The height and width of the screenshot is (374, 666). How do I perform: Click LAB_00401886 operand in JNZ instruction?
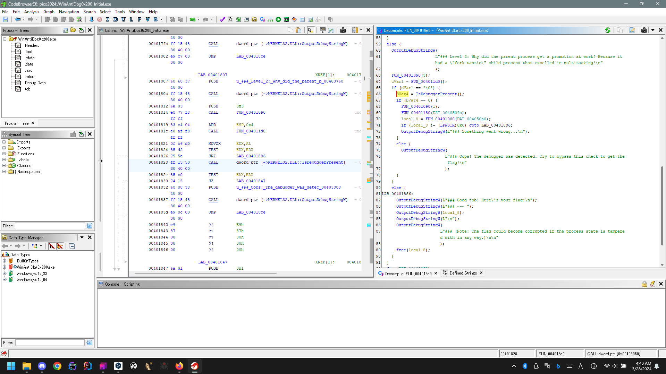pyautogui.click(x=251, y=156)
